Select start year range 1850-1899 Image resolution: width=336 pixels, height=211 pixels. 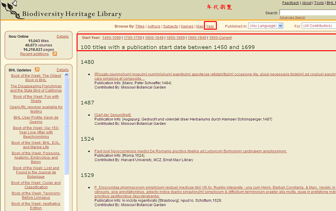click(x=176, y=38)
